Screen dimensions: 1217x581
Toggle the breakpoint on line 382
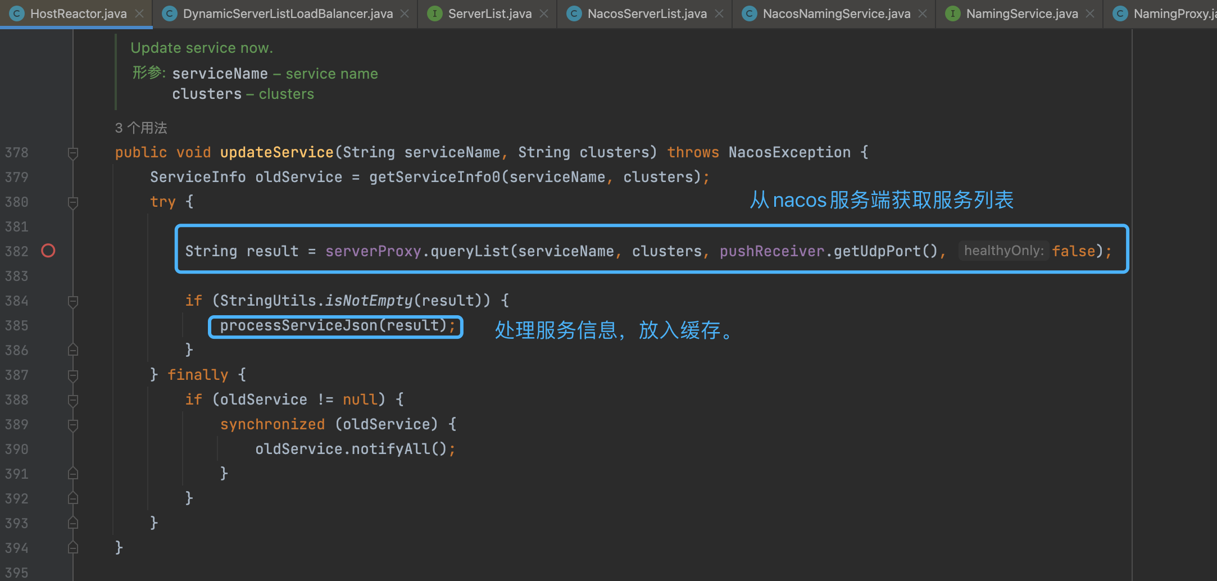point(48,251)
